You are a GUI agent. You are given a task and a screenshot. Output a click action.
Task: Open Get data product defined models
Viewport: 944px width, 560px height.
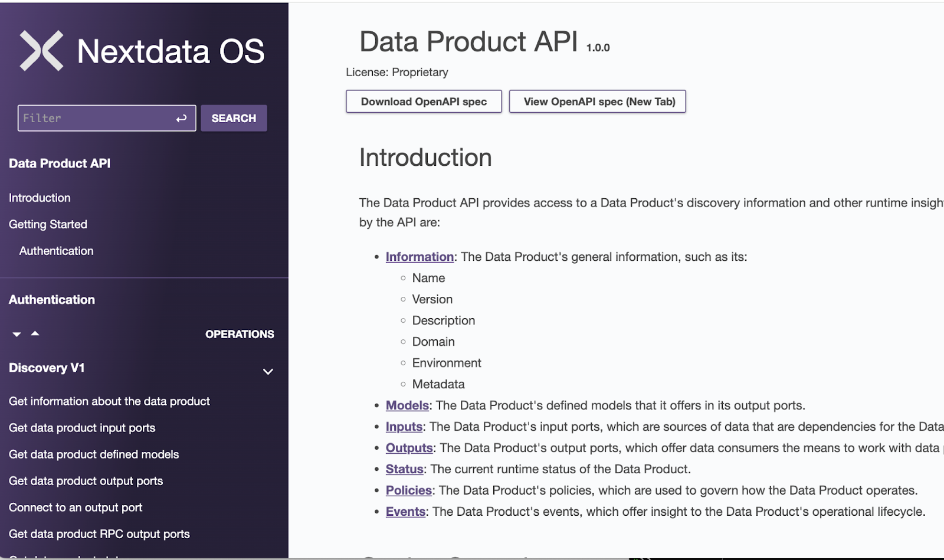tap(94, 454)
